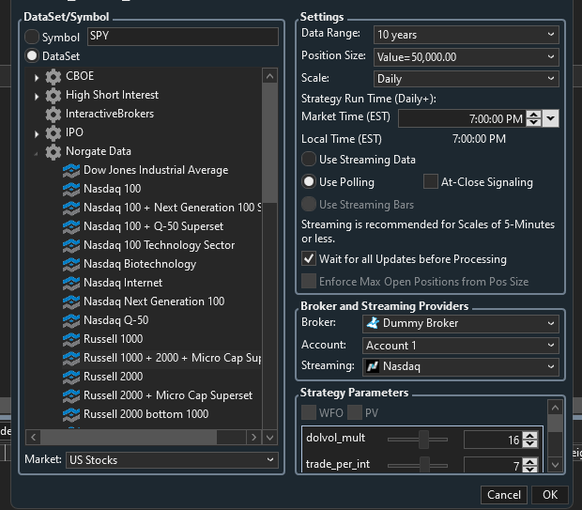
Task: Click the InteractiveBrokers gear icon
Action: coord(54,115)
